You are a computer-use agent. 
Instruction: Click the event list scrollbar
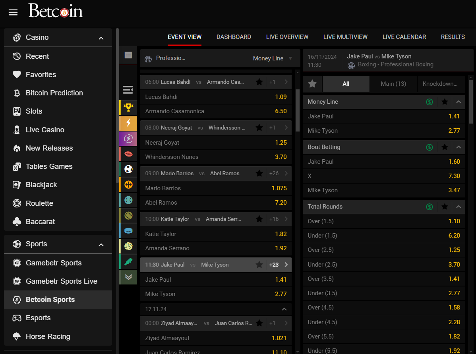coord(298,110)
